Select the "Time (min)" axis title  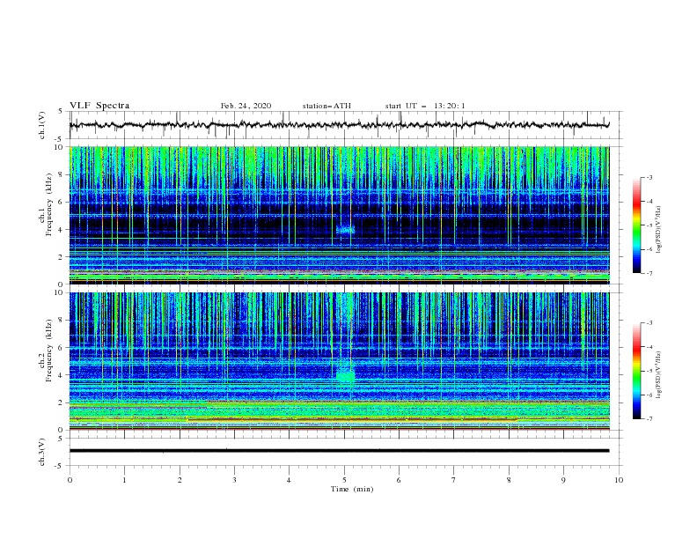(352, 489)
